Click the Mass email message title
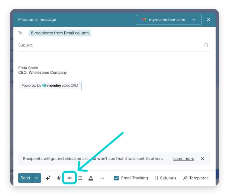Viewport: 229px width, 195px height. click(x=37, y=20)
